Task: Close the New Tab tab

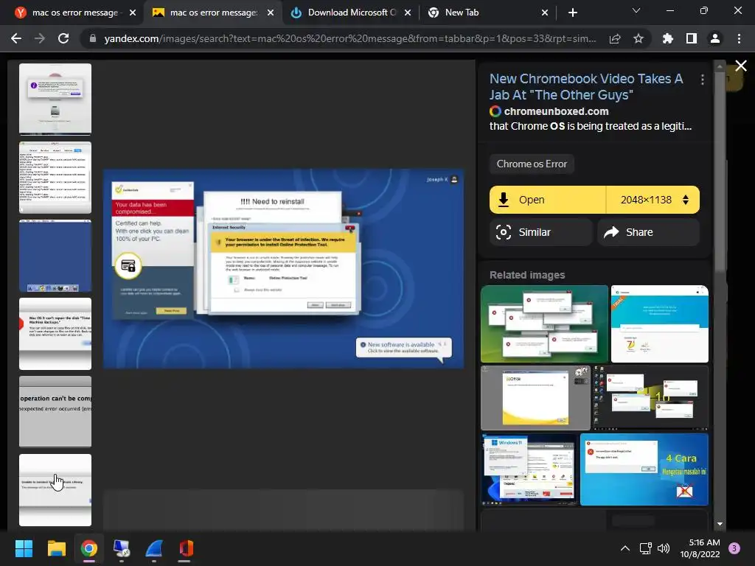Action: coord(545,13)
